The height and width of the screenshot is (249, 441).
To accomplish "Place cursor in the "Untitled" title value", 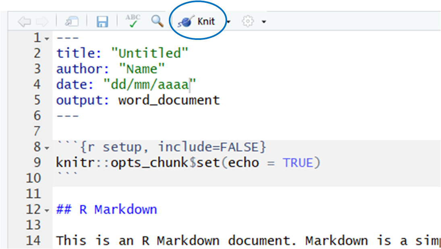I will (150, 53).
